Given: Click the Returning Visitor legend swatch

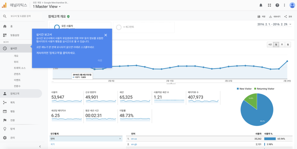Looking at the screenshot, I should 255,89.
